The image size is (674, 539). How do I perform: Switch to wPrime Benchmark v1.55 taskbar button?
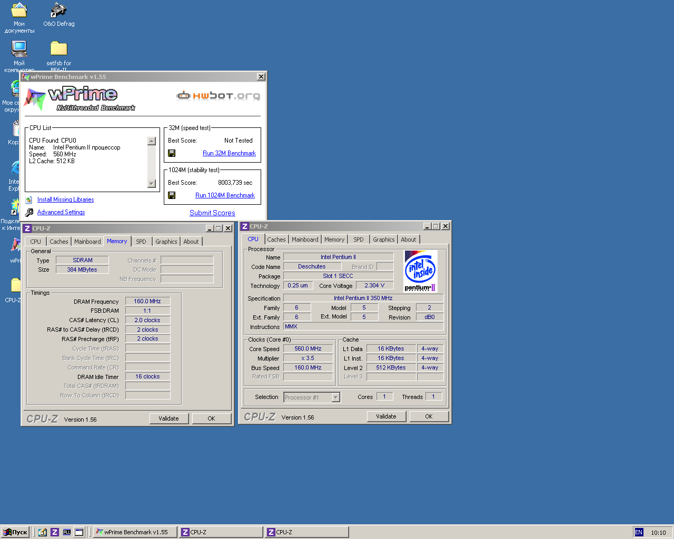(x=135, y=532)
